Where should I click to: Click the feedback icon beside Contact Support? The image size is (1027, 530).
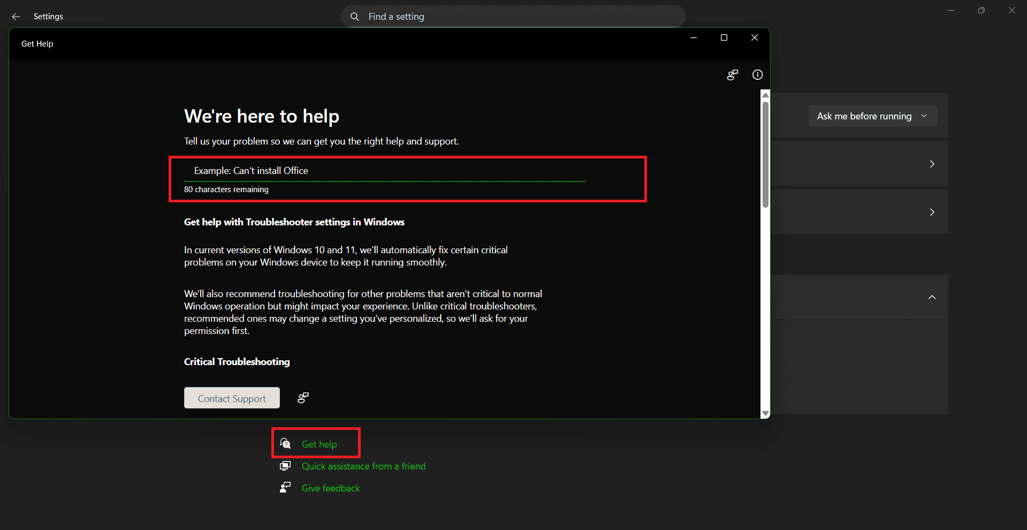pyautogui.click(x=303, y=398)
